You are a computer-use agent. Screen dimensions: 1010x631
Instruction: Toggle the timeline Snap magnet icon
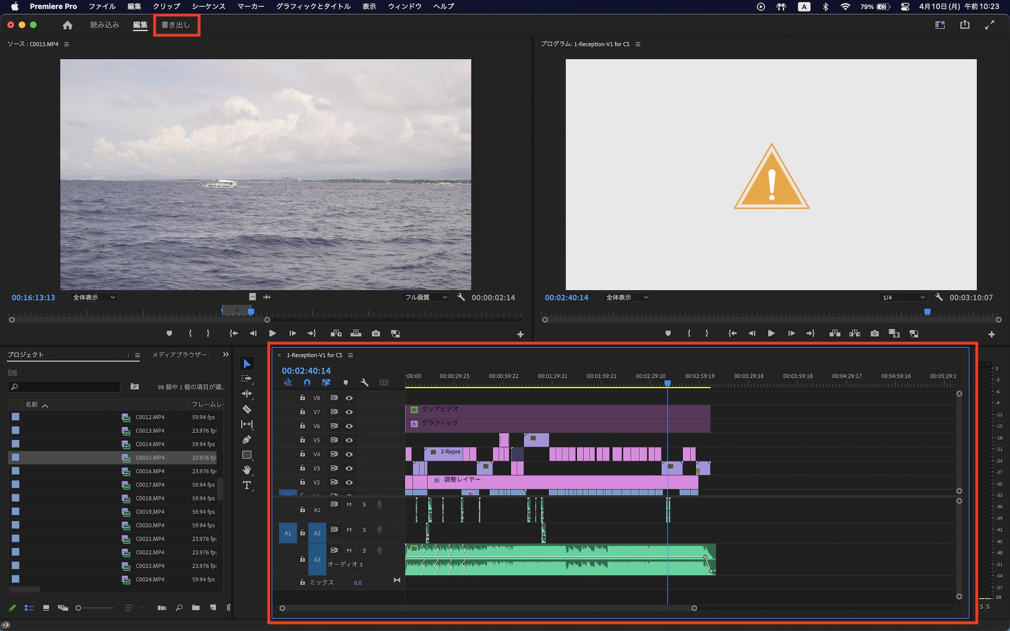(307, 383)
